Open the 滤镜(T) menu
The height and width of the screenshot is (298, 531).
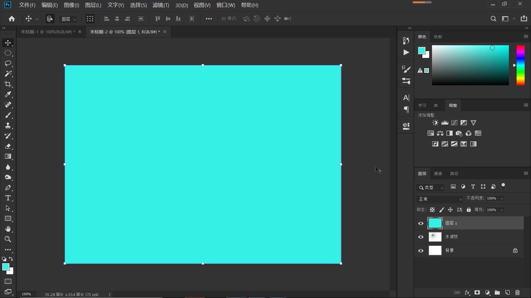(160, 5)
